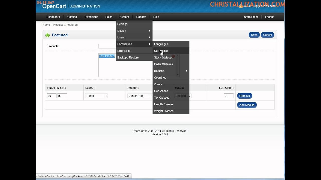Click the OpenCart logo
Viewport: 321px width, 180px height.
[x=54, y=6]
